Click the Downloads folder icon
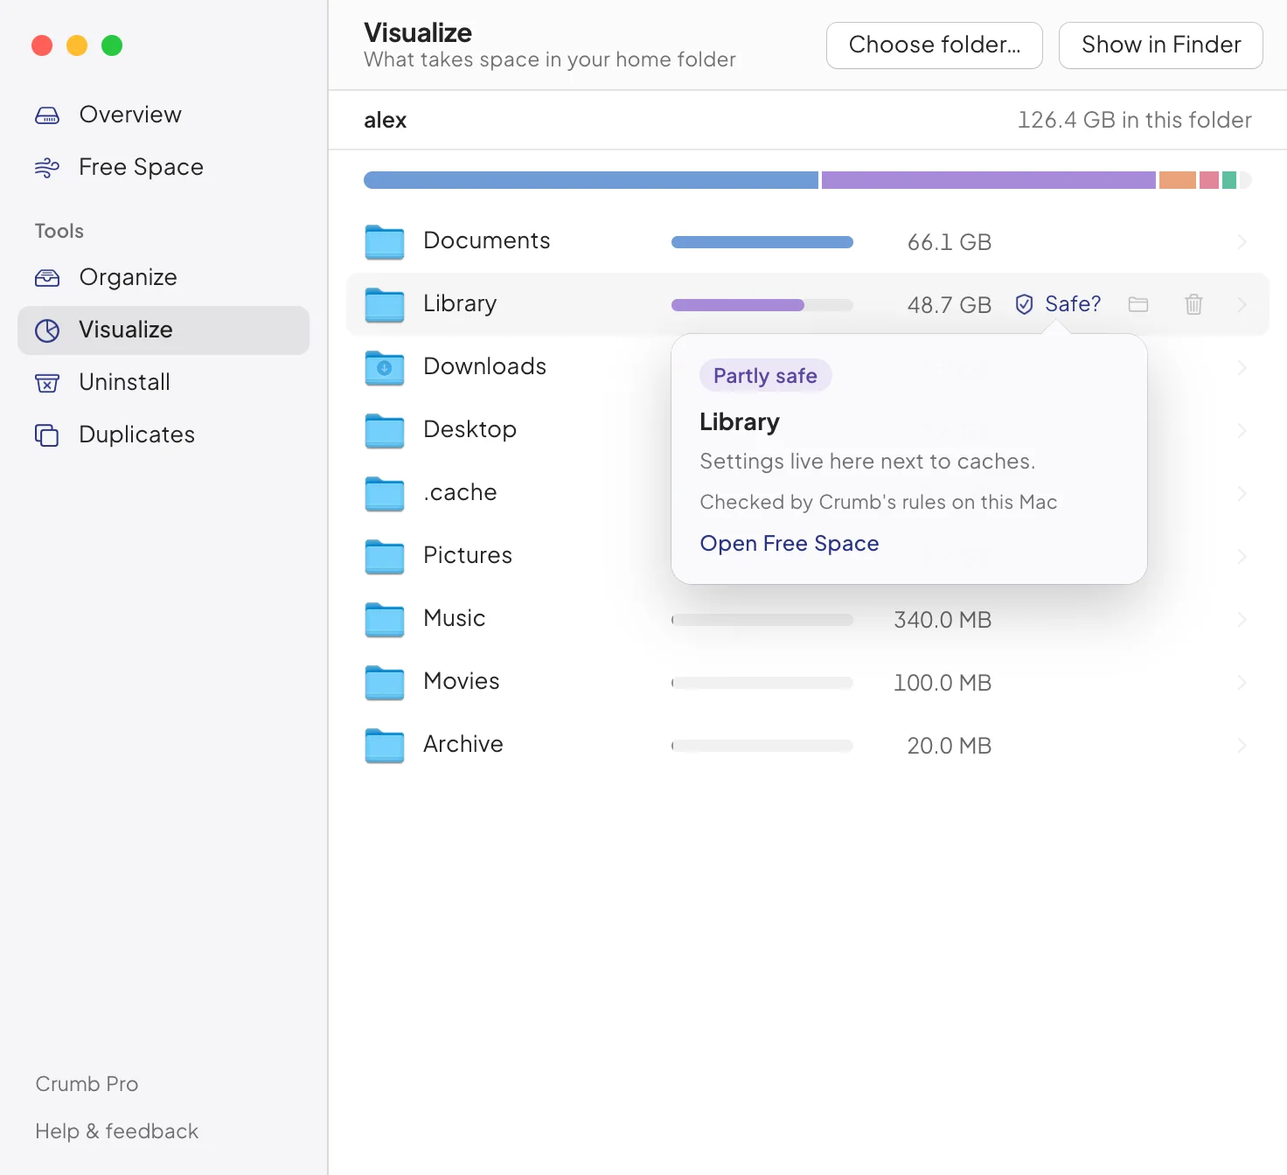Image resolution: width=1287 pixels, height=1175 pixels. [x=385, y=368]
